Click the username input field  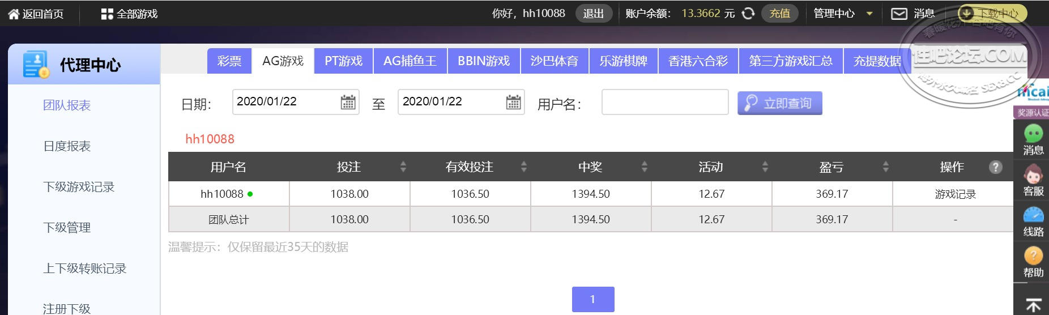[x=664, y=102]
